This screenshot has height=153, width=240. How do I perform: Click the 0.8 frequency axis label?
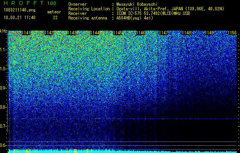3,107
